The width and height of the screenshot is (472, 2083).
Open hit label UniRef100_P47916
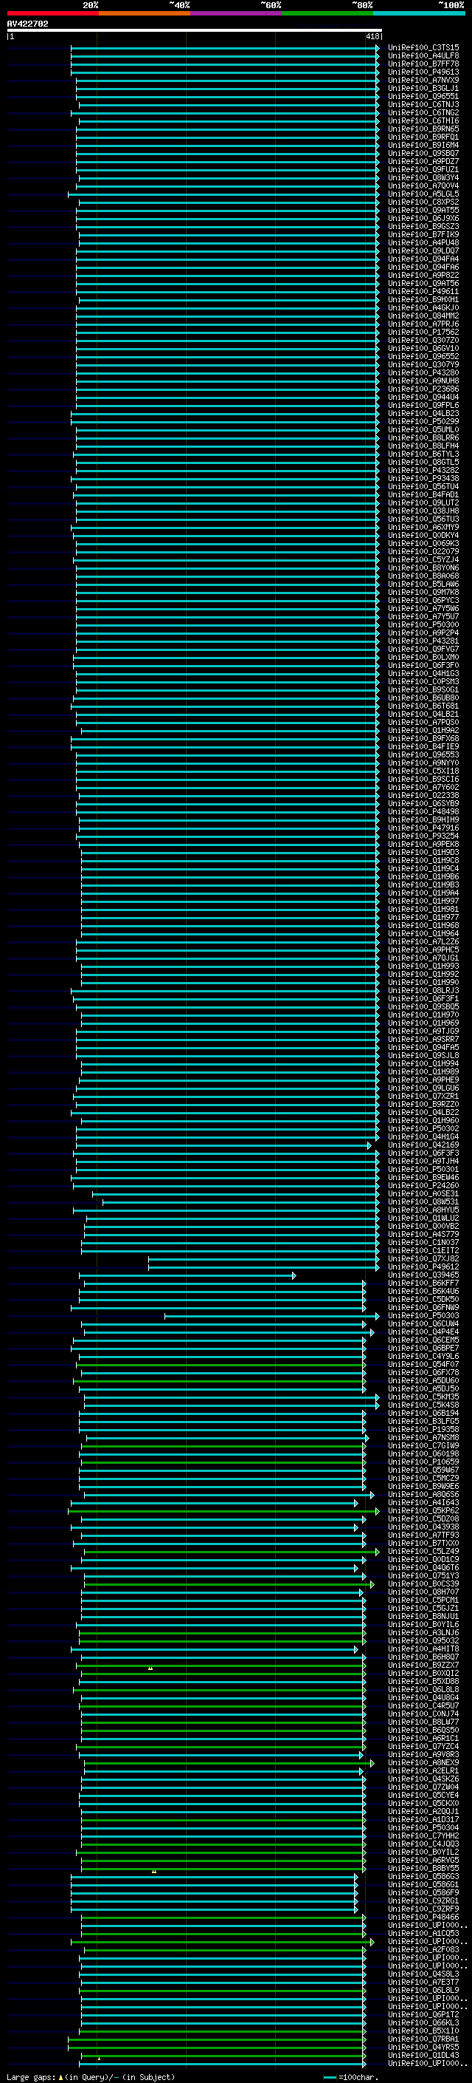coord(423,828)
